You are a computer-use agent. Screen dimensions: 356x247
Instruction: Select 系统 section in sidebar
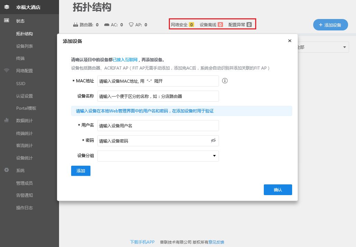[20, 170]
